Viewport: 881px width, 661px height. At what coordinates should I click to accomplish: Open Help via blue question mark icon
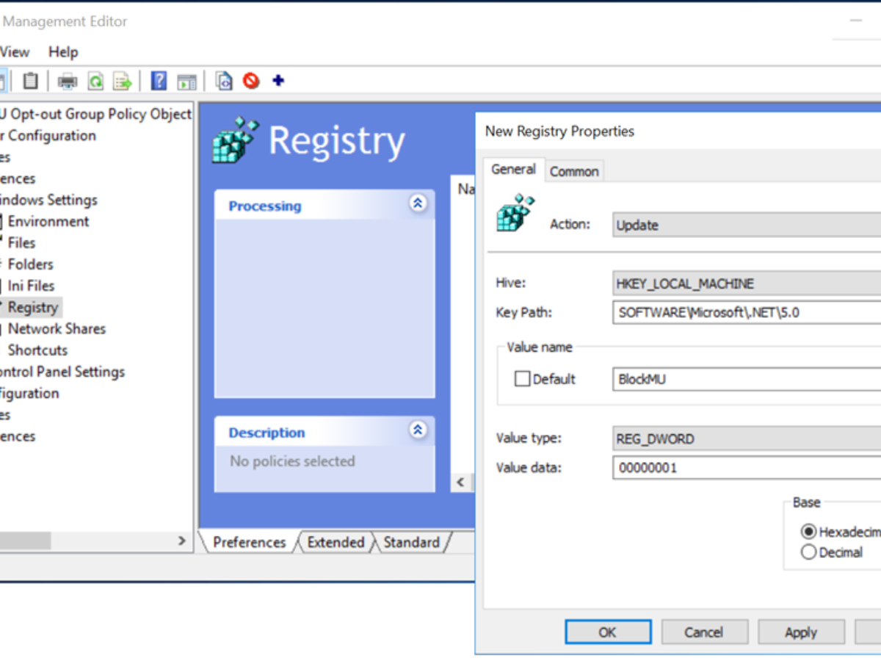159,81
